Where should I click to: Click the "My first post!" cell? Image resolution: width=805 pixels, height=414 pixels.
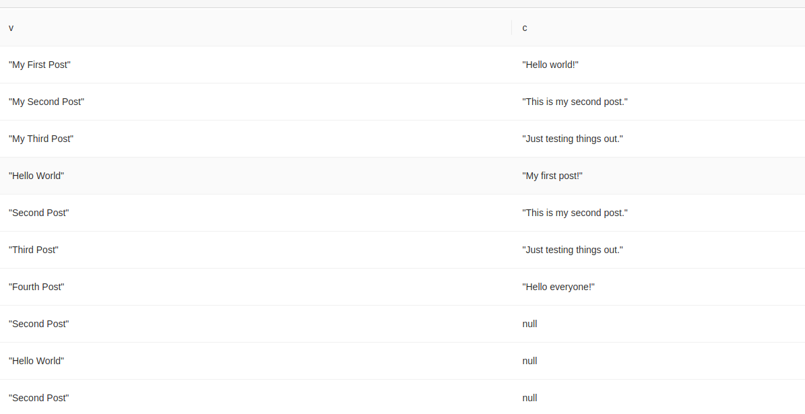552,176
